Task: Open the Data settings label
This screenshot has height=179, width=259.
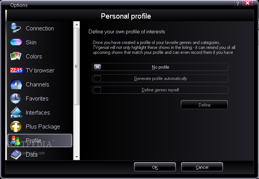Action: click(32, 155)
